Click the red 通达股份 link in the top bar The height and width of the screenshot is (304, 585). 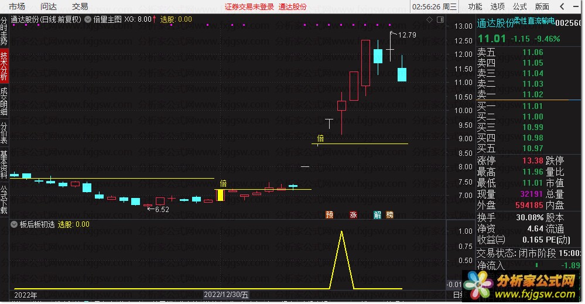coord(293,6)
